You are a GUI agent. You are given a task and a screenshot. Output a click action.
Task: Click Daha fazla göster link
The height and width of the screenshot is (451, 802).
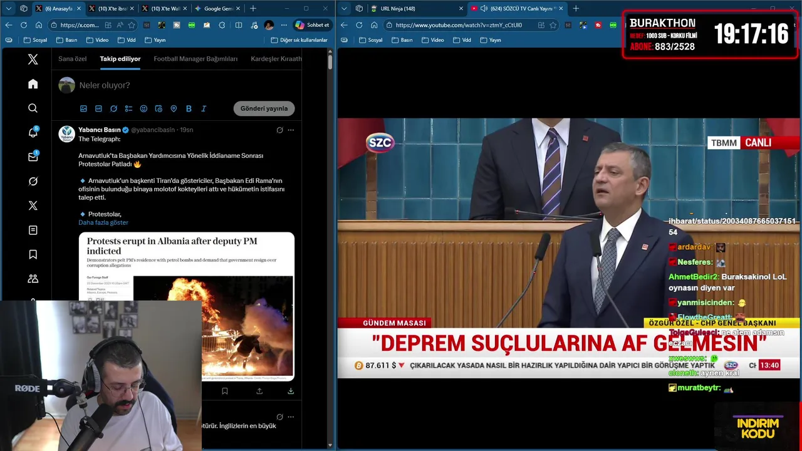(103, 222)
